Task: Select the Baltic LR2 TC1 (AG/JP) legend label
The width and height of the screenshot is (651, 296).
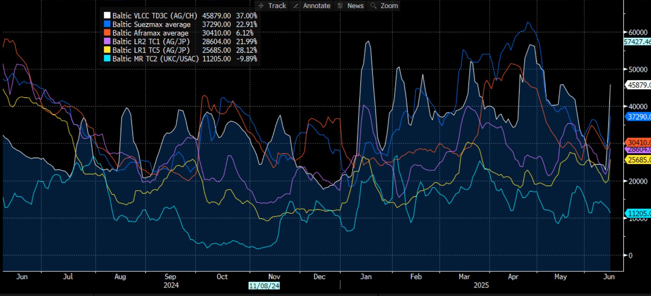Action: pyautogui.click(x=151, y=42)
